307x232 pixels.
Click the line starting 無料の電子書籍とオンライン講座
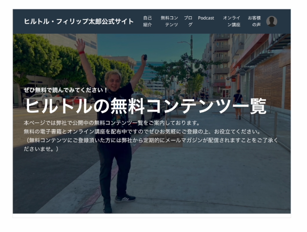click(142, 132)
